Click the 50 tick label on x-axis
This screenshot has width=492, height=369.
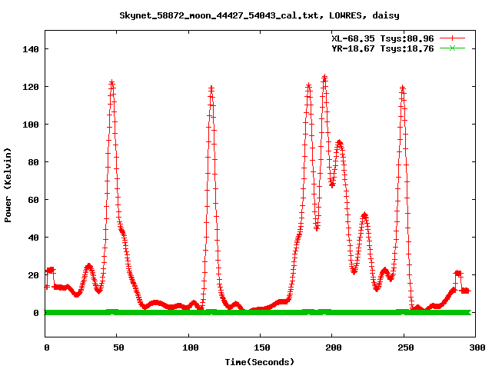pos(118,348)
